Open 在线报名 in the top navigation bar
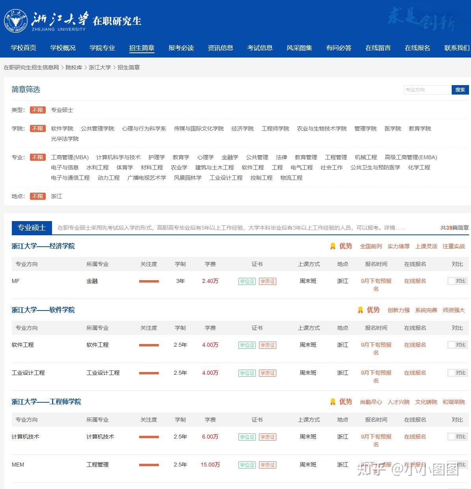 [418, 48]
